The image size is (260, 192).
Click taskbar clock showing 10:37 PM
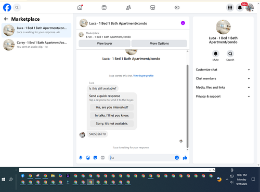(242, 180)
